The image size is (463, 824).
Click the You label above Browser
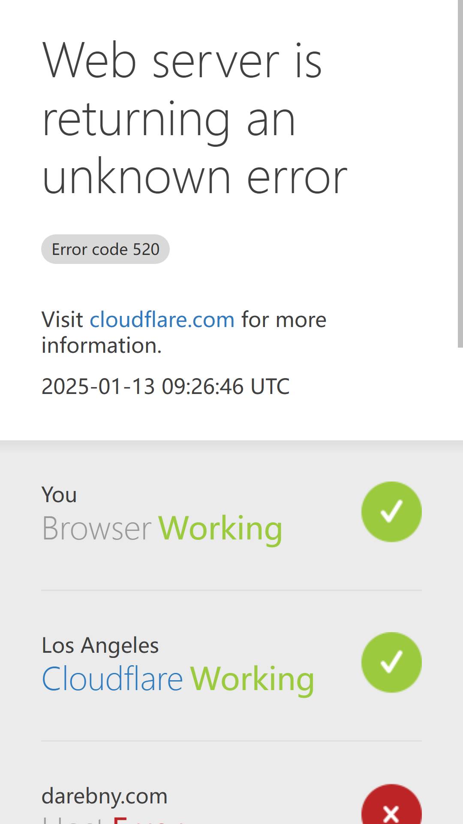click(x=59, y=495)
